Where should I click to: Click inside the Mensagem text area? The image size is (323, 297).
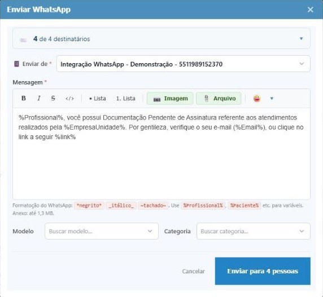point(161,153)
